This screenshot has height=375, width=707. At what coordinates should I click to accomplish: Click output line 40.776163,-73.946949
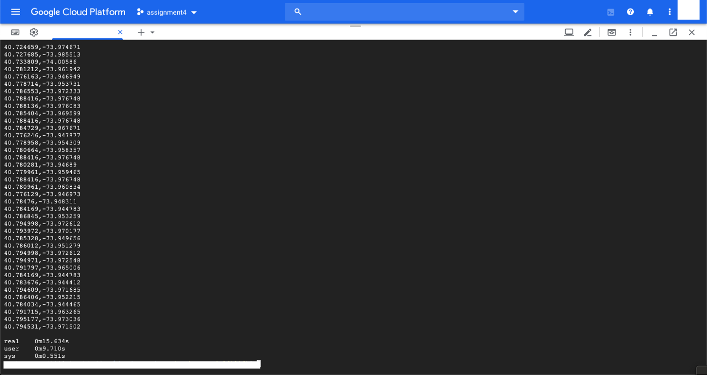(42, 77)
